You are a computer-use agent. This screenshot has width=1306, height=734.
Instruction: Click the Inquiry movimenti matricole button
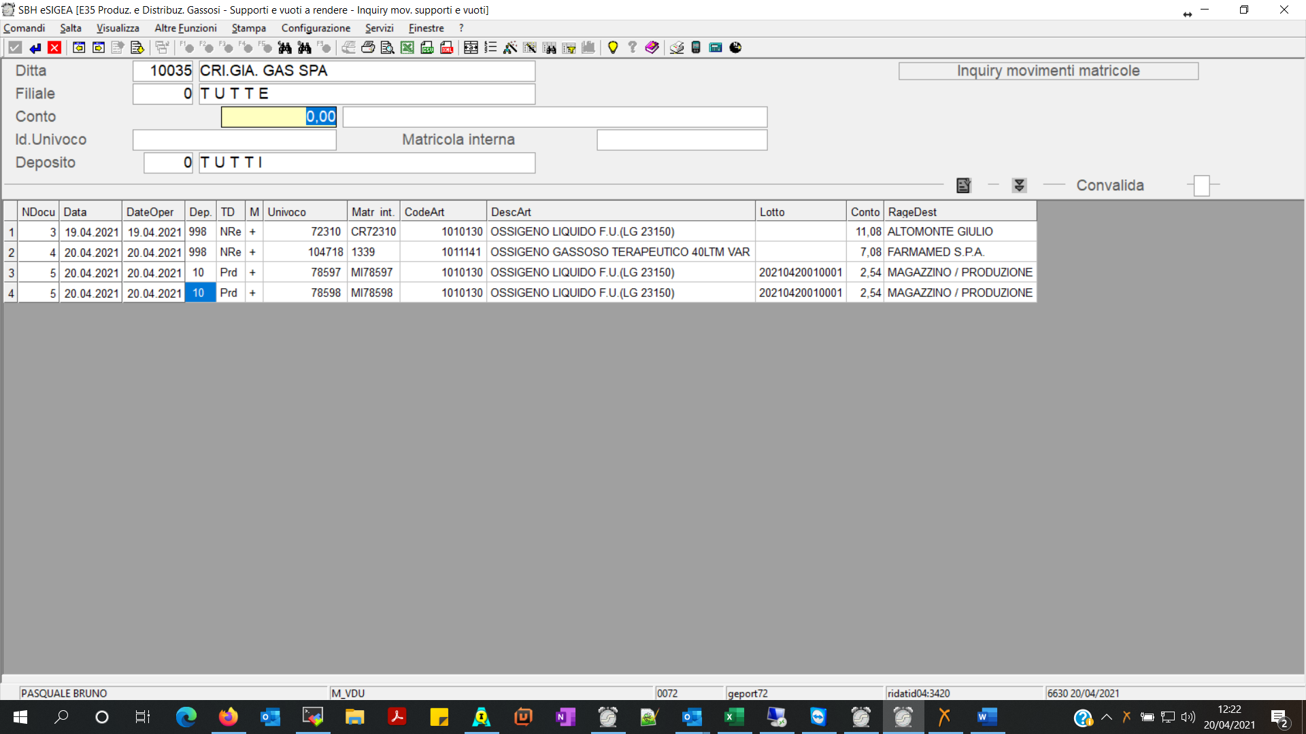[x=1048, y=71]
